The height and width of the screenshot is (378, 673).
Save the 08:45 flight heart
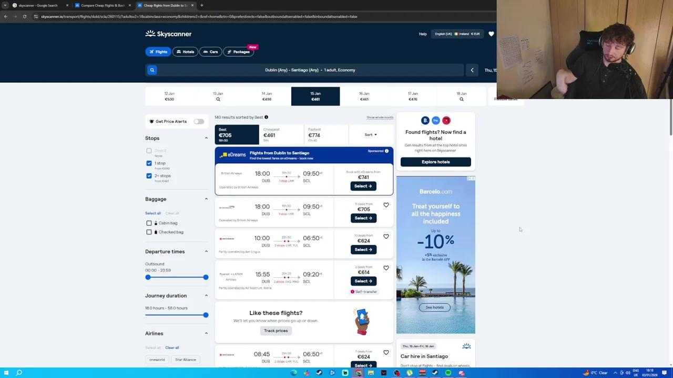pos(386,353)
